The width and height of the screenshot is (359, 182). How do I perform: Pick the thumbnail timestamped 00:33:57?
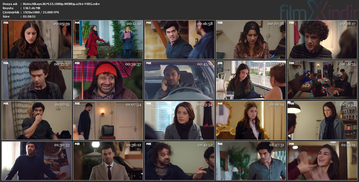[x=36, y=80]
